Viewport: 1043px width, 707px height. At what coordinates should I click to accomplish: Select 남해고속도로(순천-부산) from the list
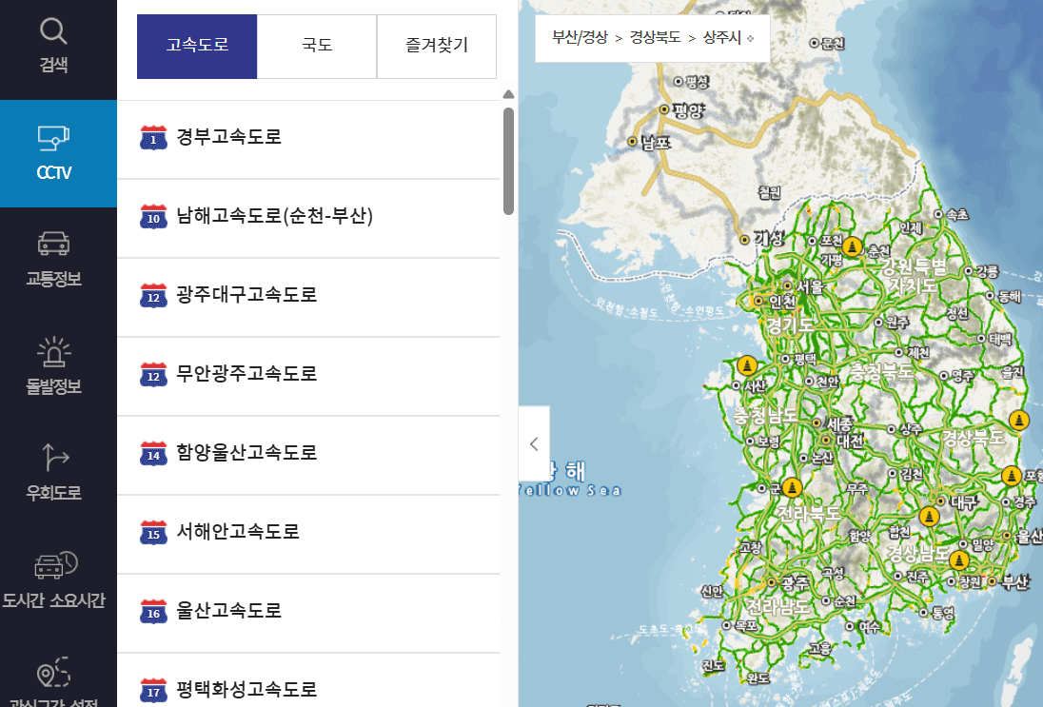[308, 218]
